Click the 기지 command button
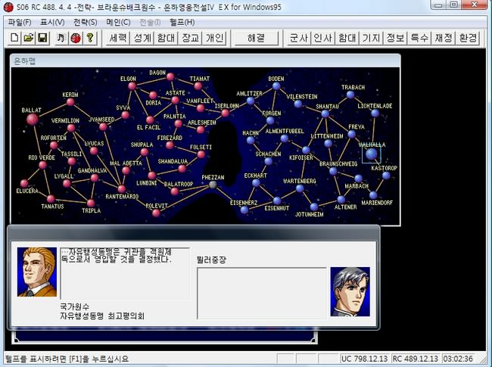 pos(371,39)
